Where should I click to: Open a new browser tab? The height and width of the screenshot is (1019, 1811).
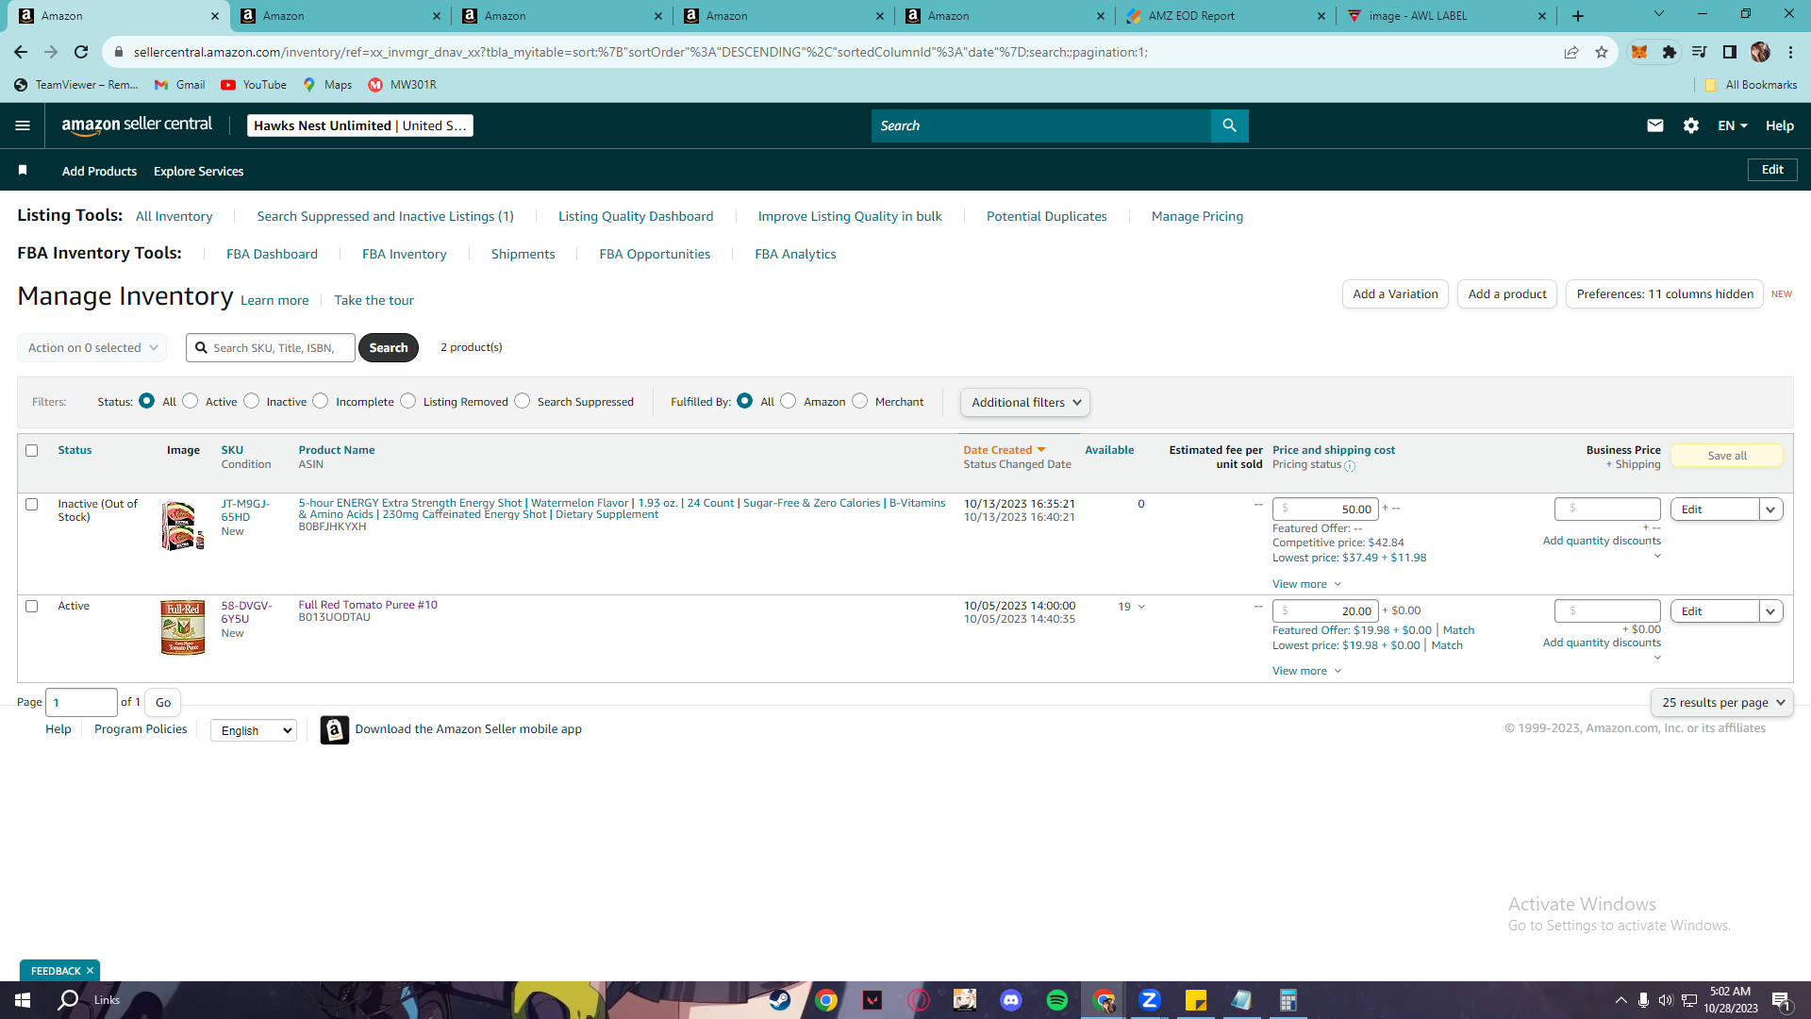coord(1578,16)
